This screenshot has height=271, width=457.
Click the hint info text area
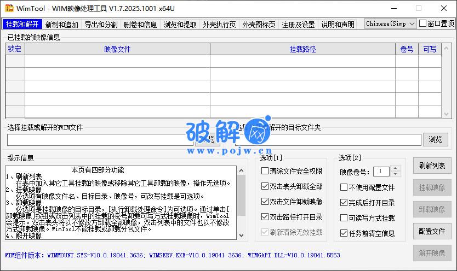[x=121, y=203]
